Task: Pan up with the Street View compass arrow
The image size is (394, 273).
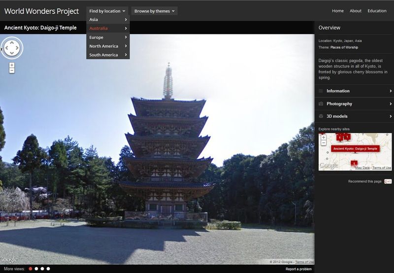Action: pos(12,43)
